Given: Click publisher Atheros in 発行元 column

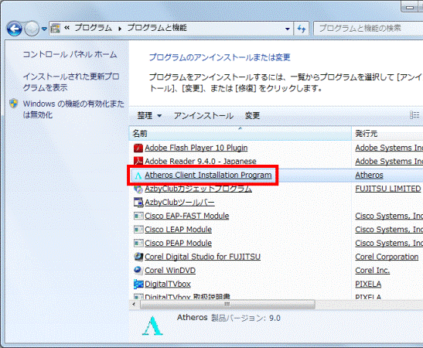Looking at the screenshot, I should click(369, 175).
